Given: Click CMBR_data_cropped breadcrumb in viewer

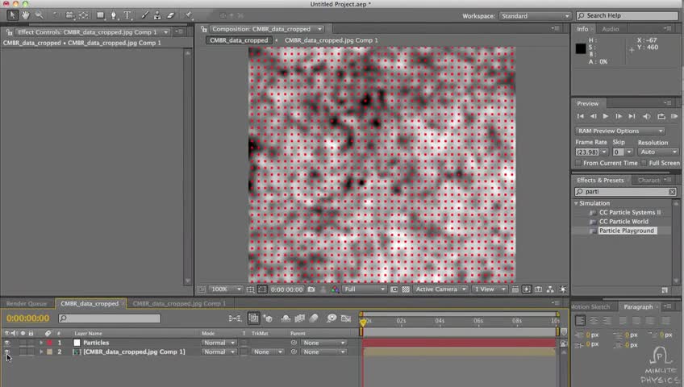Looking at the screenshot, I should [239, 40].
